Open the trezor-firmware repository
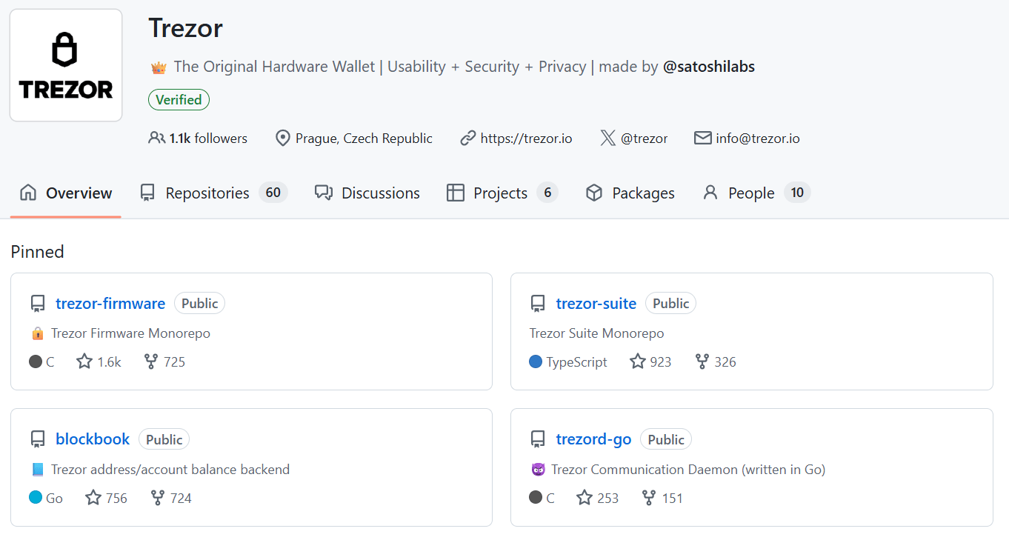This screenshot has width=1009, height=540. (110, 304)
